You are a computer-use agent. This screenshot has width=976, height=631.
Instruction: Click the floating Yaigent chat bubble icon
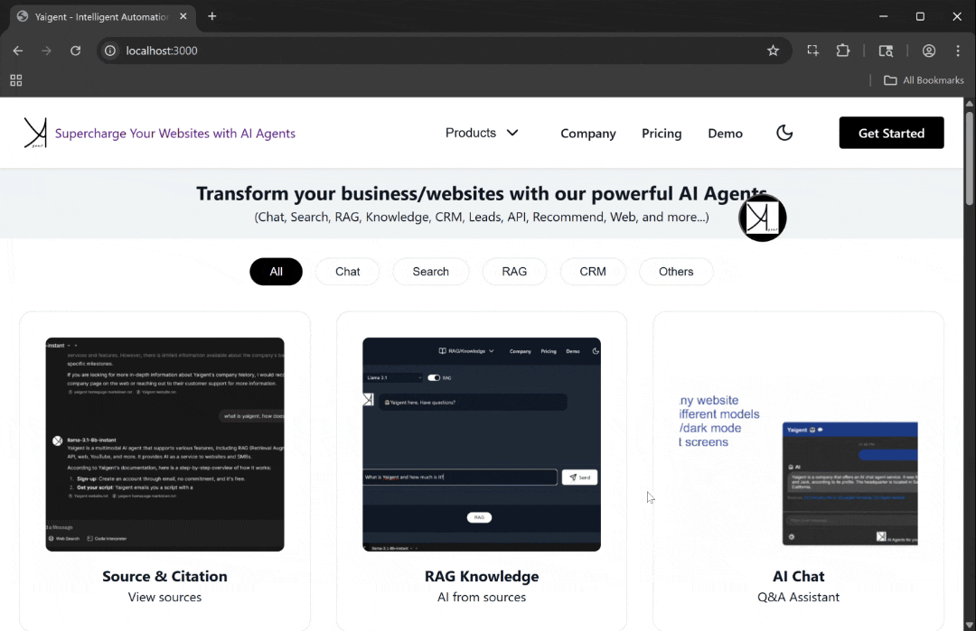coord(763,218)
